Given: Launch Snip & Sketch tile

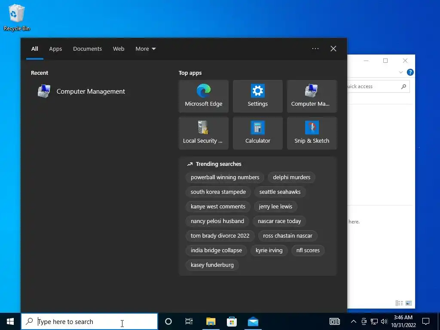Looking at the screenshot, I should click(x=312, y=133).
